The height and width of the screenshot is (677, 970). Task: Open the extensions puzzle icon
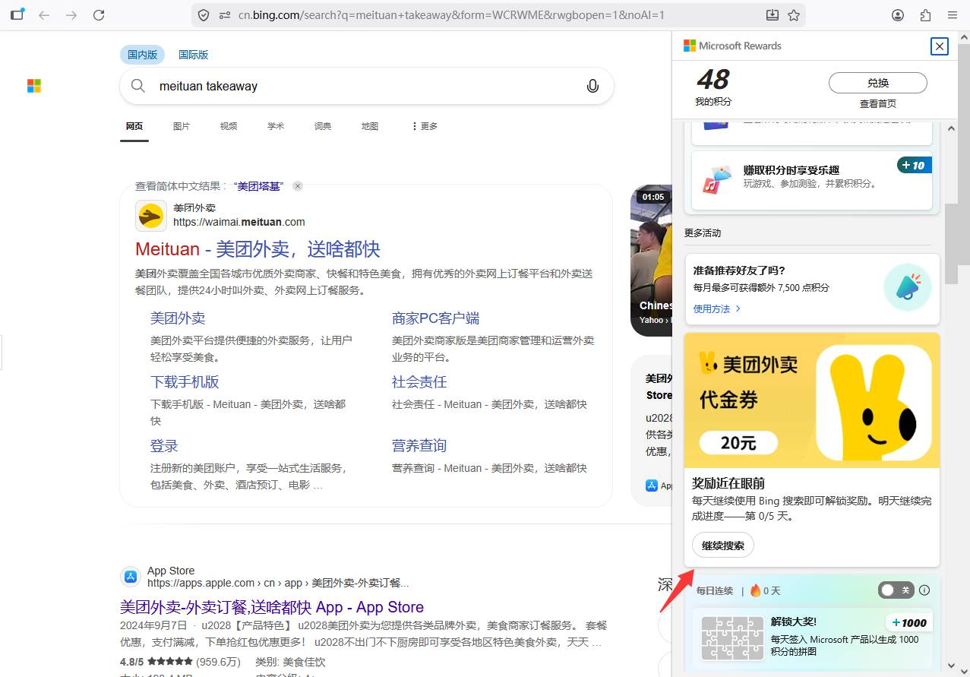point(925,15)
